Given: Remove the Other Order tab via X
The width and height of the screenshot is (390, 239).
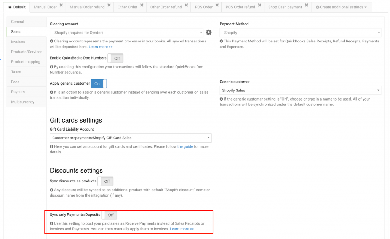Looking at the screenshot, I should tap(142, 5).
